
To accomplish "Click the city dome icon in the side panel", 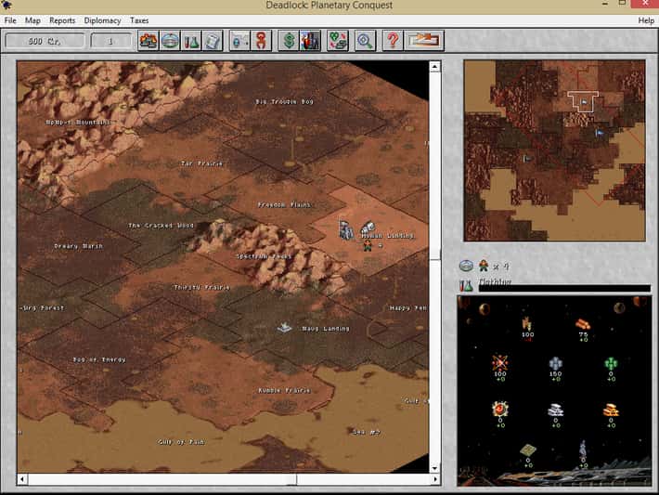I will (466, 266).
